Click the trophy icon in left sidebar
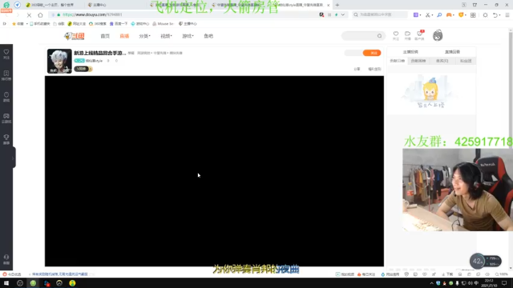513x288 pixels. coord(6,139)
